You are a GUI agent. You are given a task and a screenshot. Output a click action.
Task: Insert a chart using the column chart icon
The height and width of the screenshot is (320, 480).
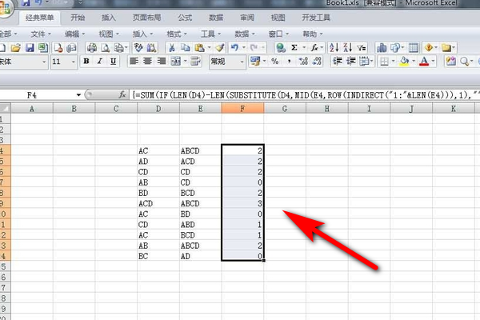pyautogui.click(x=382, y=48)
